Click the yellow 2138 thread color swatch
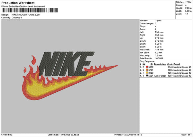The image size is (193, 137). pyautogui.click(x=147, y=73)
